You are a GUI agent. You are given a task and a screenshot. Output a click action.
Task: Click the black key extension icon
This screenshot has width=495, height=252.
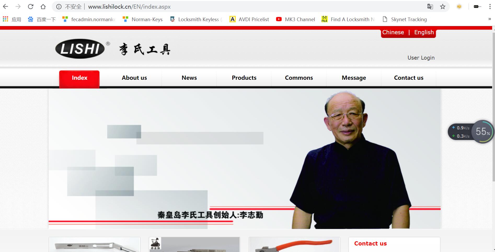[477, 7]
